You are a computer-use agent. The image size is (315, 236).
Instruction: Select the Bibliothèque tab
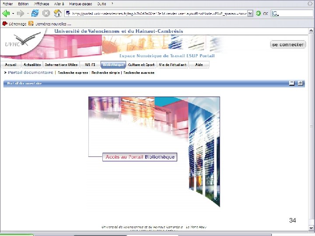coord(113,65)
